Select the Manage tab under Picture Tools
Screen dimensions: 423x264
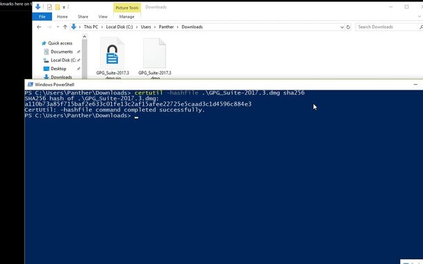(126, 17)
